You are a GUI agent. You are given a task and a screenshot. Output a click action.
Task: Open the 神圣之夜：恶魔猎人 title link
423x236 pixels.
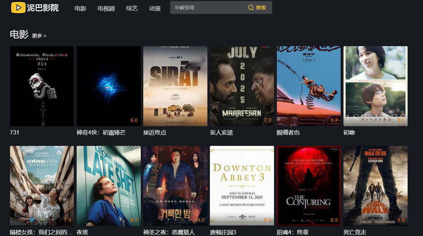pos(169,232)
